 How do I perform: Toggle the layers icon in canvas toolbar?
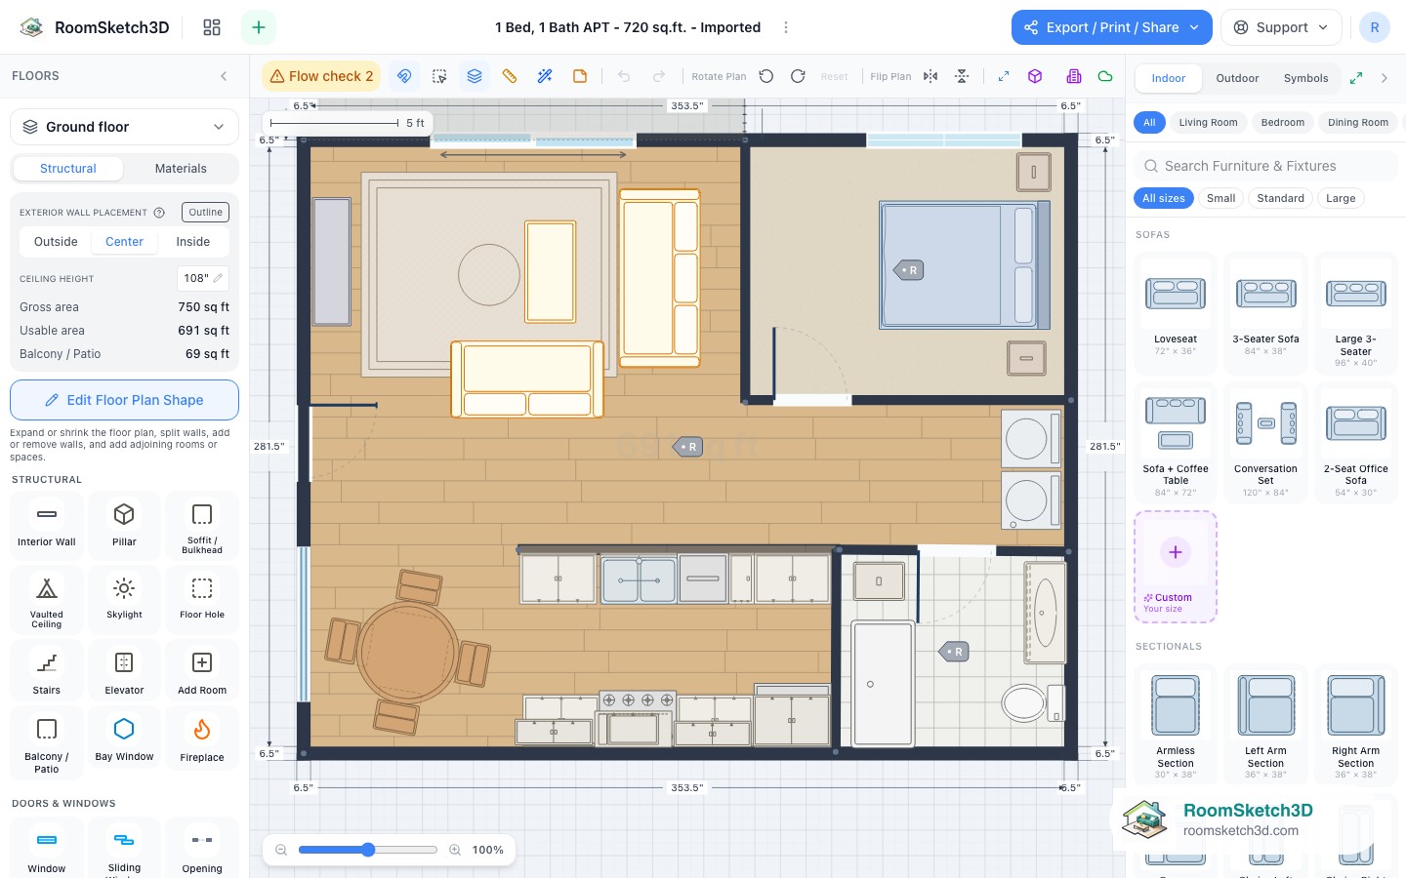click(x=475, y=76)
